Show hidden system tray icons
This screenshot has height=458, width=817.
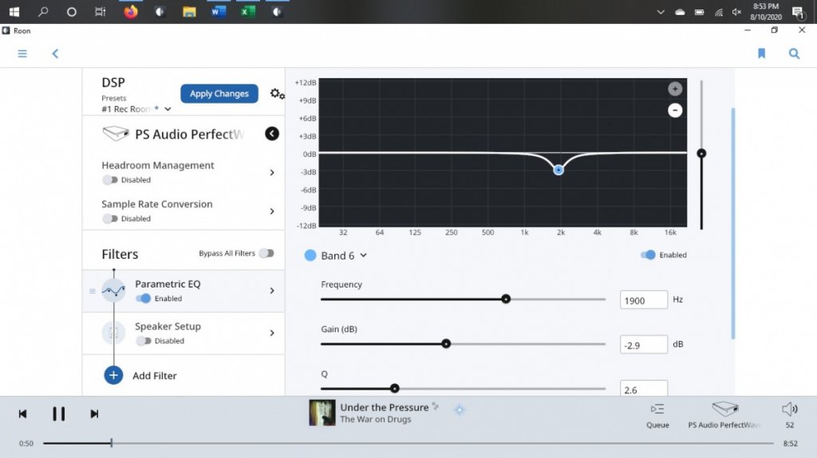click(660, 12)
